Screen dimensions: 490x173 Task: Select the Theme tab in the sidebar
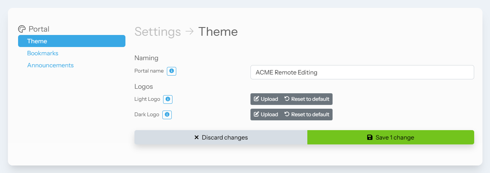tap(72, 41)
